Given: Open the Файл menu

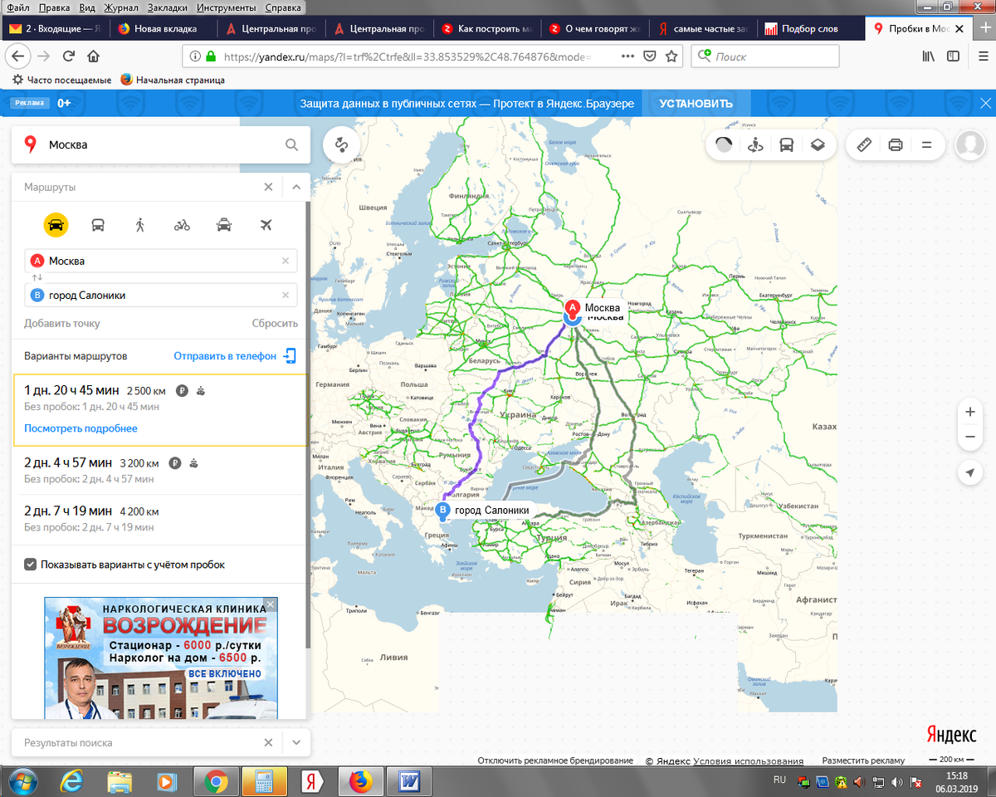Looking at the screenshot, I should coord(17,7).
